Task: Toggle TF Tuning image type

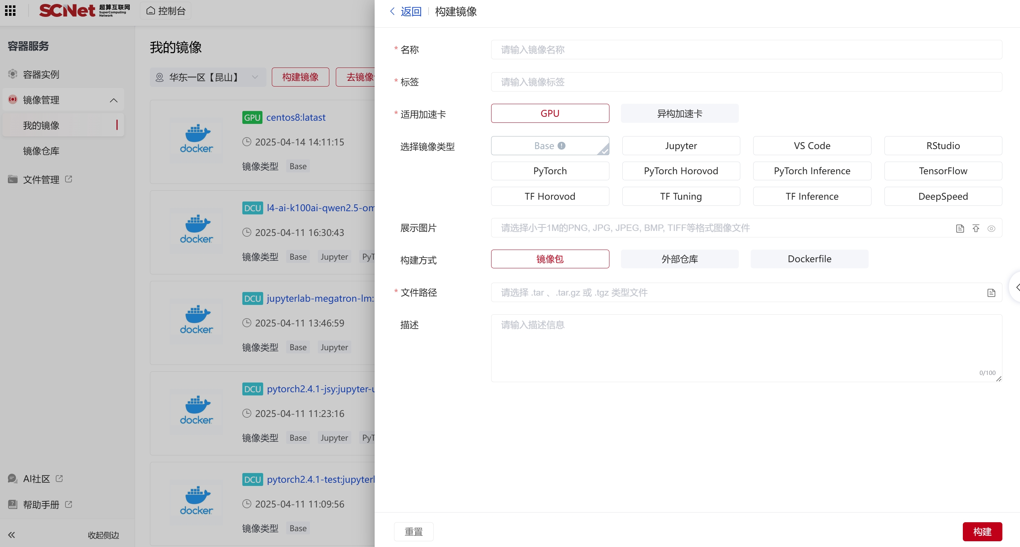Action: click(x=681, y=196)
